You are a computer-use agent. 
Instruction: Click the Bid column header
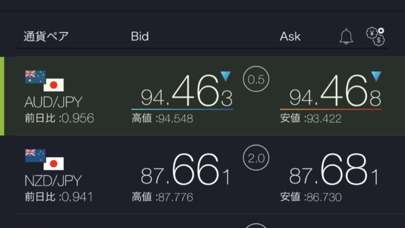tap(140, 37)
